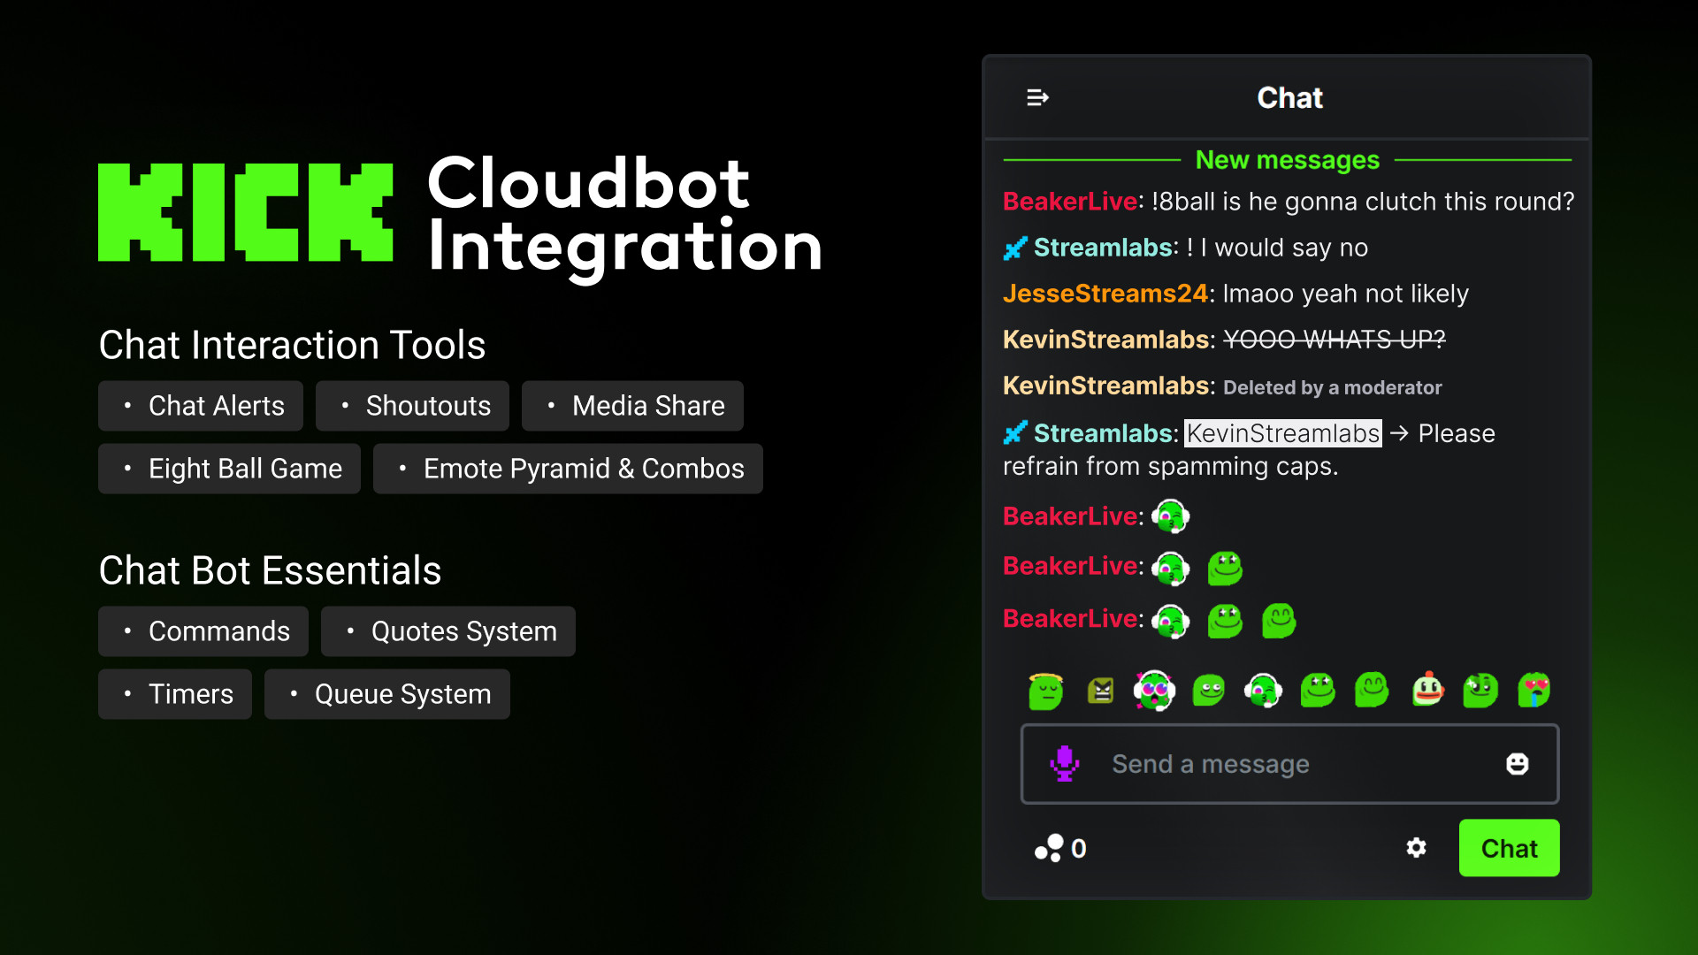The image size is (1698, 955).
Task: Click the headset emote in BeakerLive's single-emote message
Action: click(1171, 516)
